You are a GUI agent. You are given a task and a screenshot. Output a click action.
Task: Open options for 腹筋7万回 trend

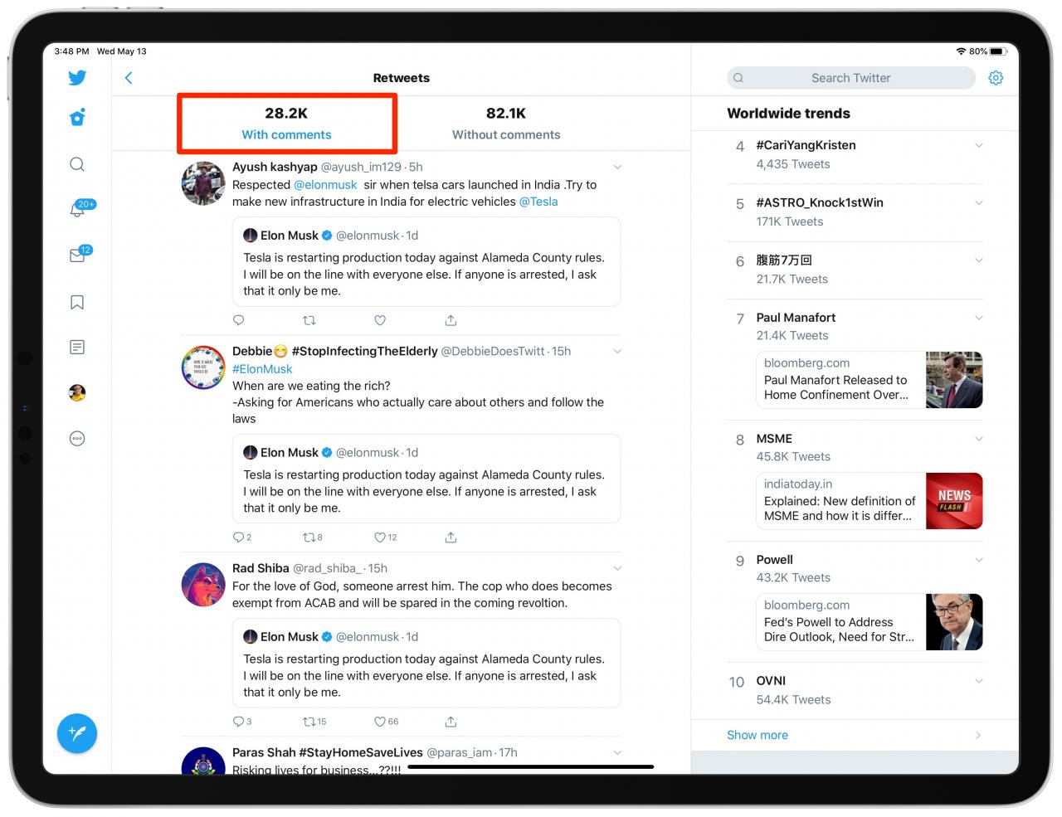click(x=979, y=260)
